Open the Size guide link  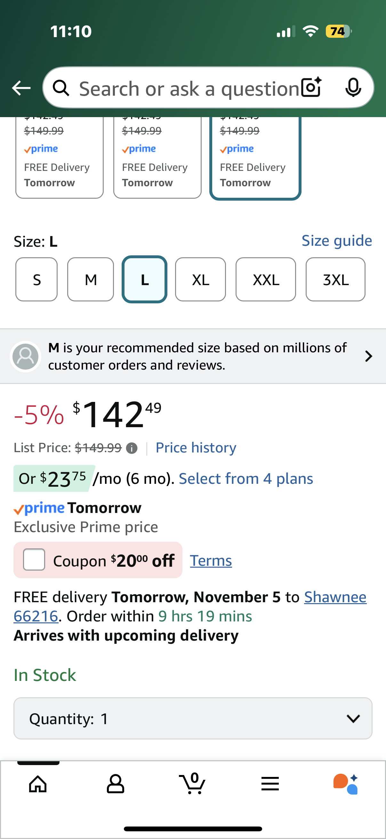(x=336, y=241)
